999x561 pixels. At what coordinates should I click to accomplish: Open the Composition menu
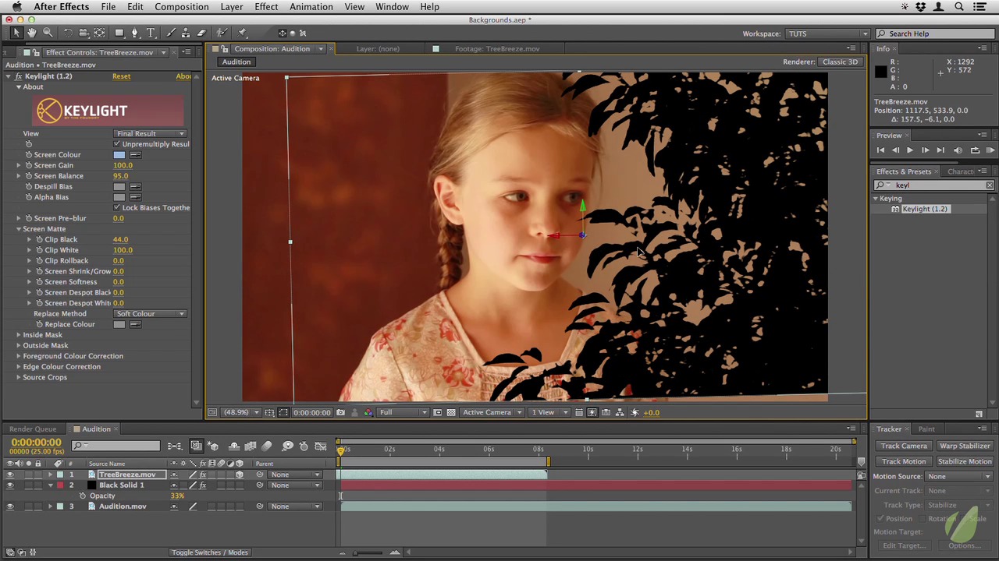pos(181,7)
